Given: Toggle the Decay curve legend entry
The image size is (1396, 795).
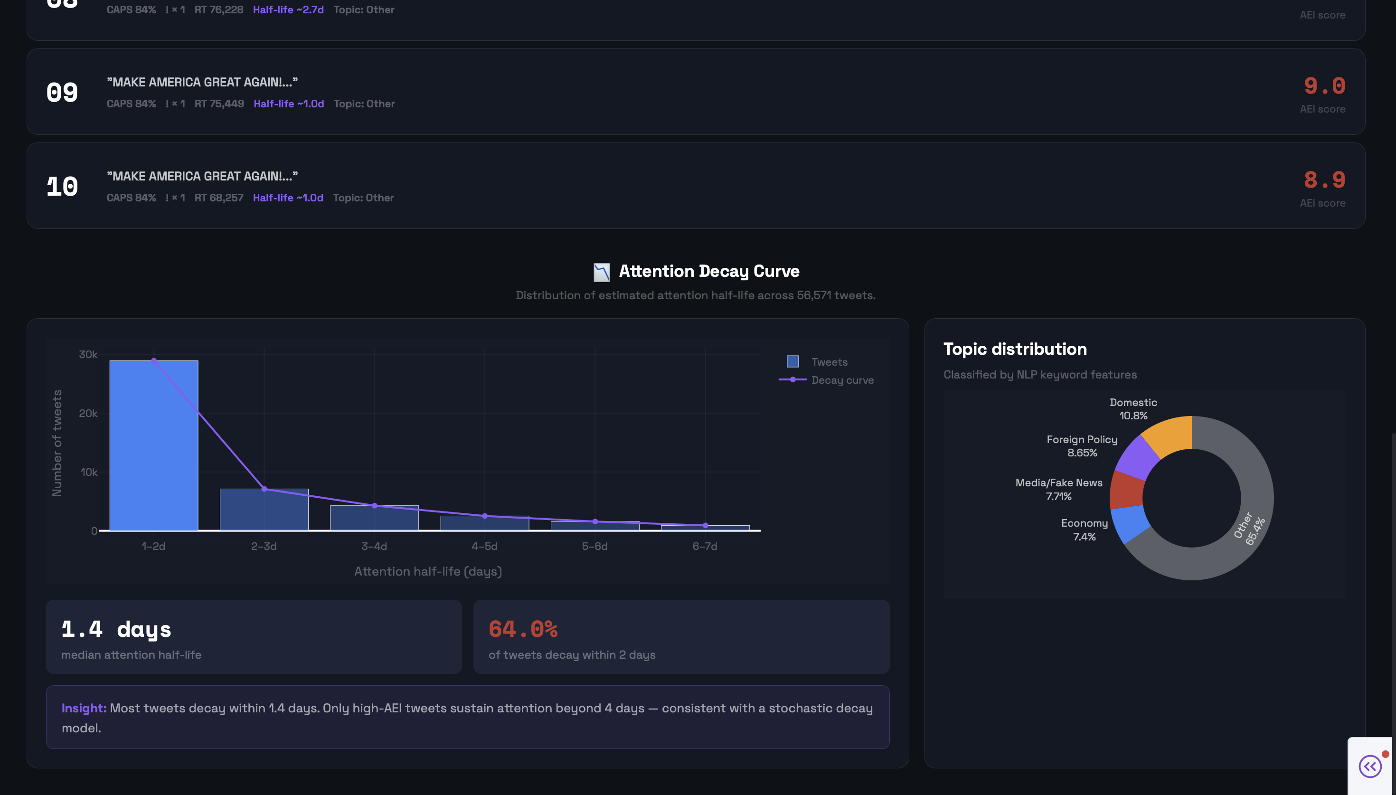Looking at the screenshot, I should point(842,380).
